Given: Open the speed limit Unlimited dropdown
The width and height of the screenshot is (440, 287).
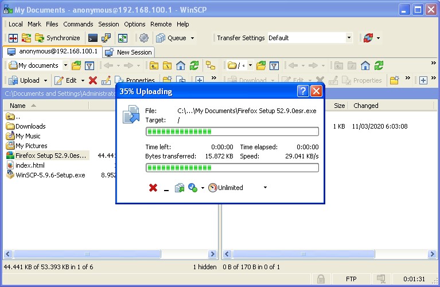Looking at the screenshot, I should (264, 188).
